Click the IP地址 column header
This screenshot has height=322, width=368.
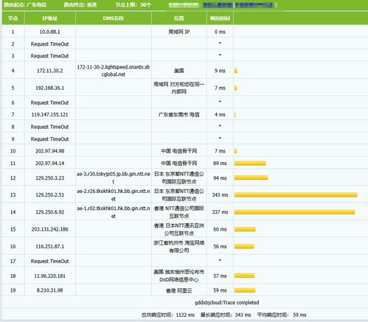pyautogui.click(x=49, y=18)
